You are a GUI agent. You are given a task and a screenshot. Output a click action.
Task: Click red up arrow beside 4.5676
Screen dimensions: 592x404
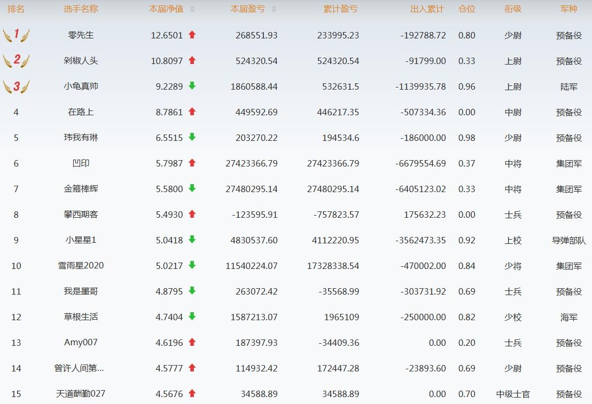tap(192, 394)
